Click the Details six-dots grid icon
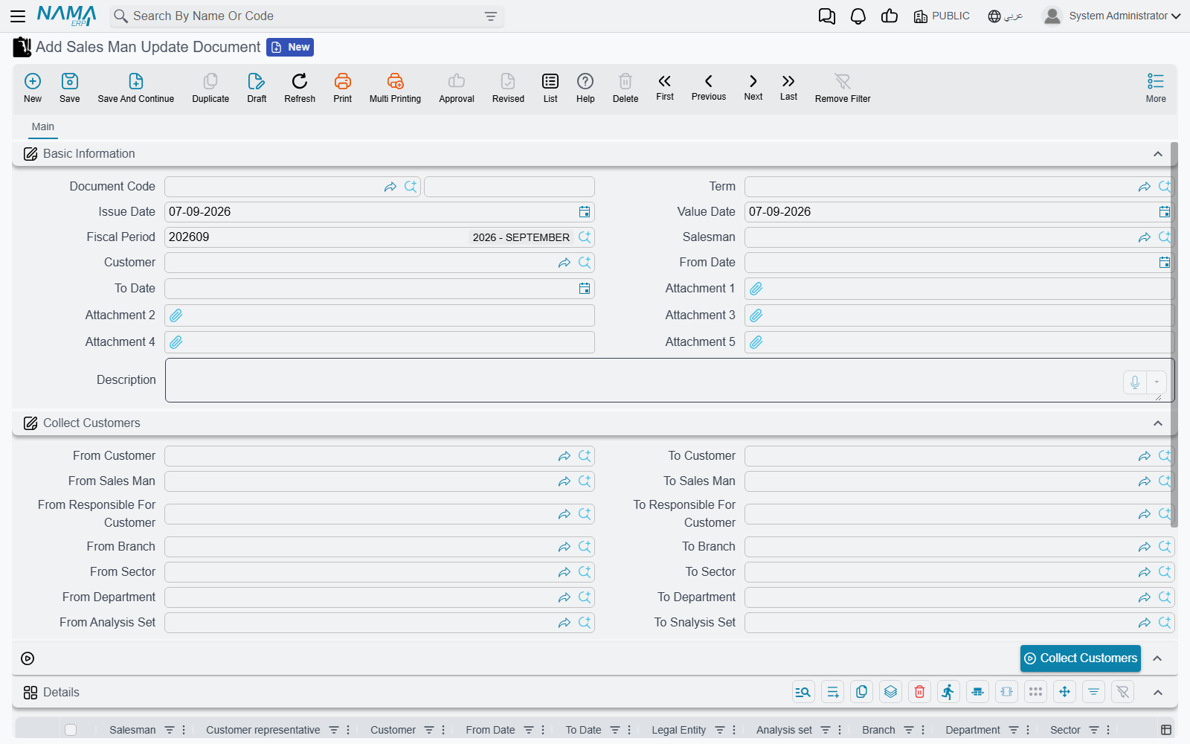1190x744 pixels. pos(1035,692)
